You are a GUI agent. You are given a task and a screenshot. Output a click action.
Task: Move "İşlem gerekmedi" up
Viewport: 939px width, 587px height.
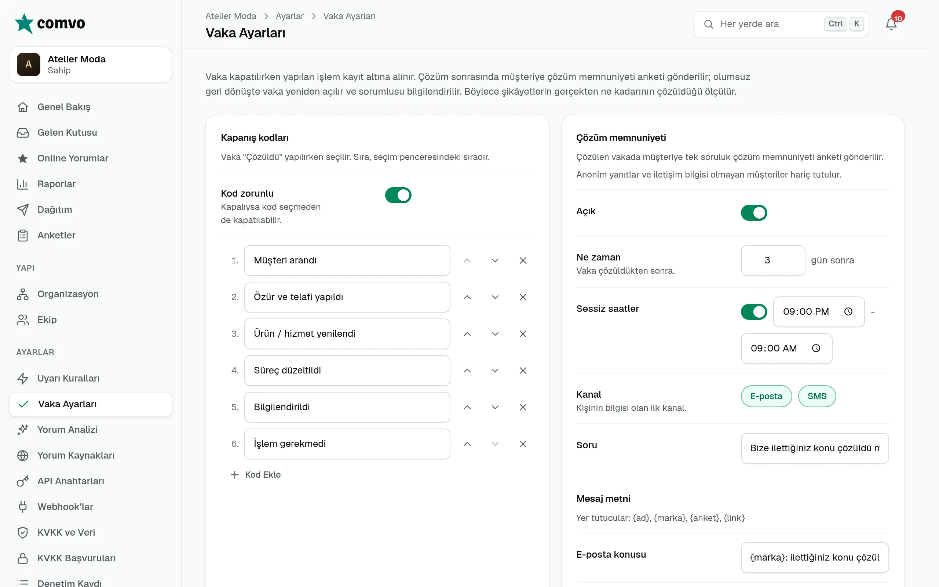click(x=467, y=444)
